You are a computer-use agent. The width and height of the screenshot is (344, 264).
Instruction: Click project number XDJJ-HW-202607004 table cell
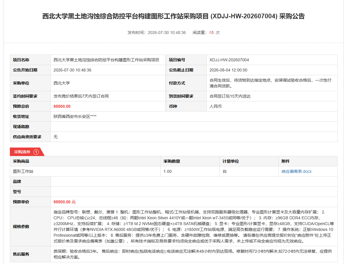click(x=272, y=60)
